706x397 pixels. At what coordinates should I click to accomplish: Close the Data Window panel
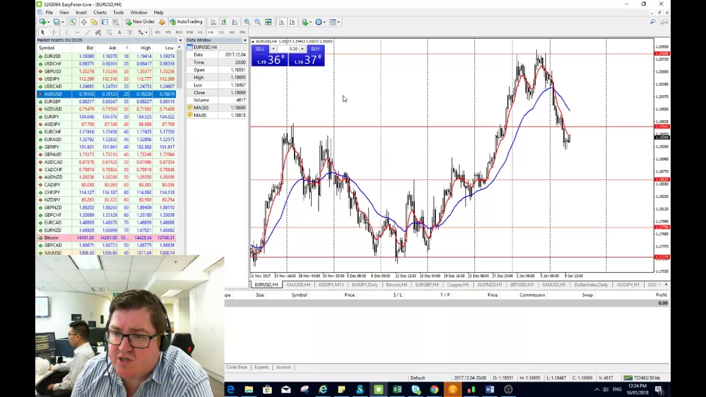point(245,40)
